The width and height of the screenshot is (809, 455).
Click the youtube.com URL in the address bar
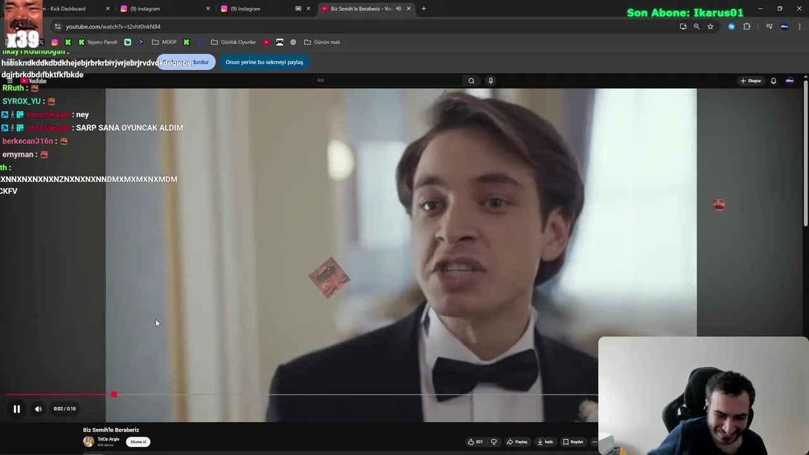pos(113,27)
